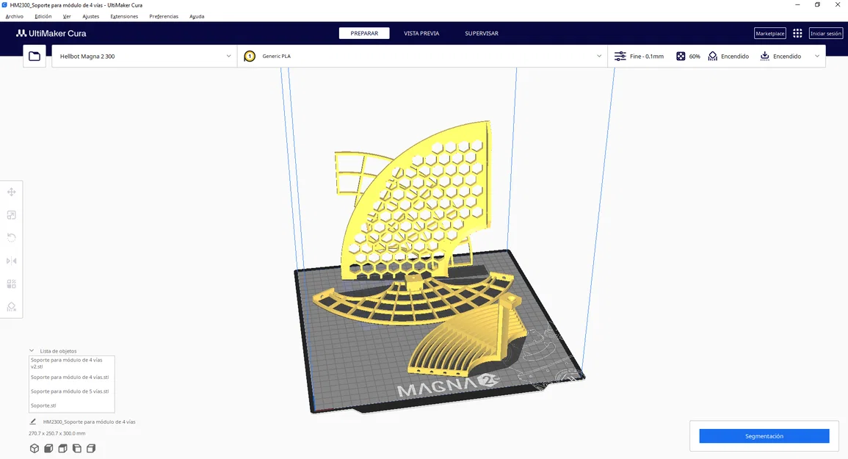Collapse the Lista de objetos list
This screenshot has width=848, height=459.
(32, 351)
